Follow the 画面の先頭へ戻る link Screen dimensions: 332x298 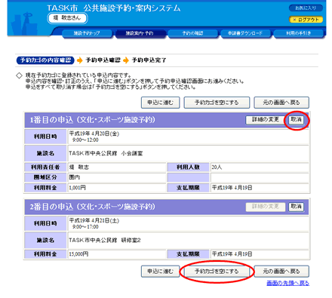point(288,283)
